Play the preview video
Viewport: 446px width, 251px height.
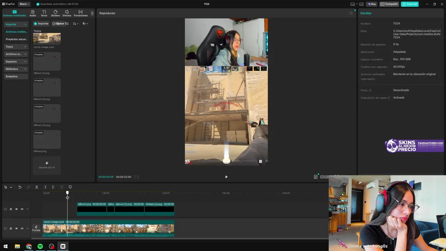click(x=226, y=177)
